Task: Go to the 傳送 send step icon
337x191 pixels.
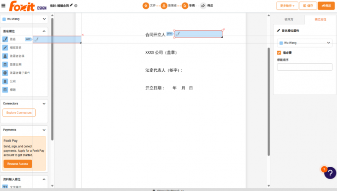Action: tap(203, 5)
